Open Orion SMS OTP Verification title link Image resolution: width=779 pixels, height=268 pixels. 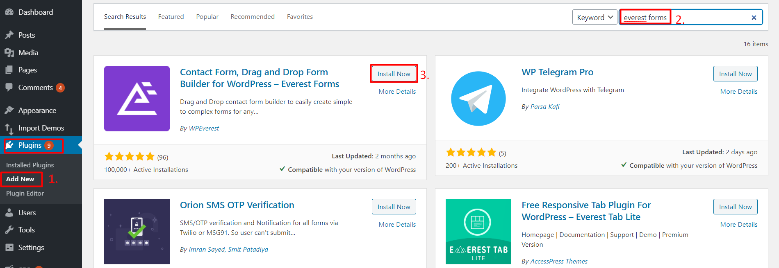pyautogui.click(x=237, y=205)
